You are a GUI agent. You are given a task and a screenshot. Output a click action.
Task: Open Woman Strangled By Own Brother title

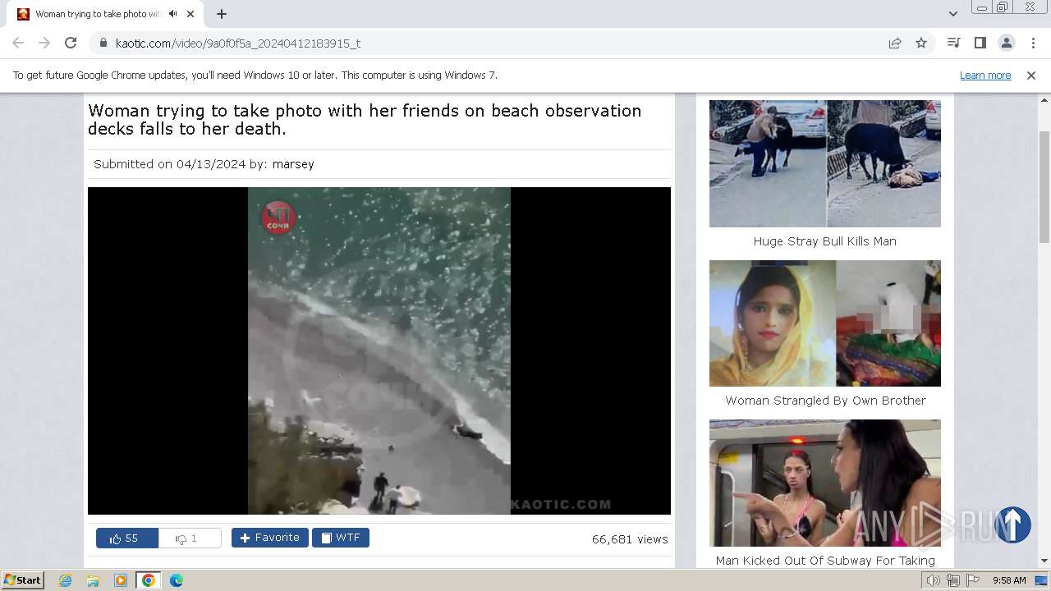tap(825, 401)
